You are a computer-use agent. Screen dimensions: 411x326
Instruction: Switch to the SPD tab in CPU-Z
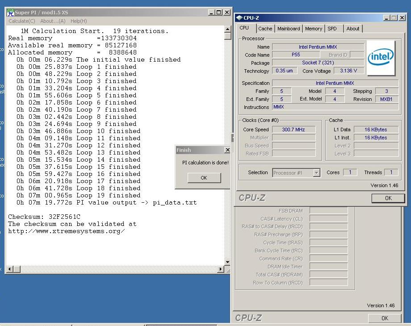(x=332, y=29)
